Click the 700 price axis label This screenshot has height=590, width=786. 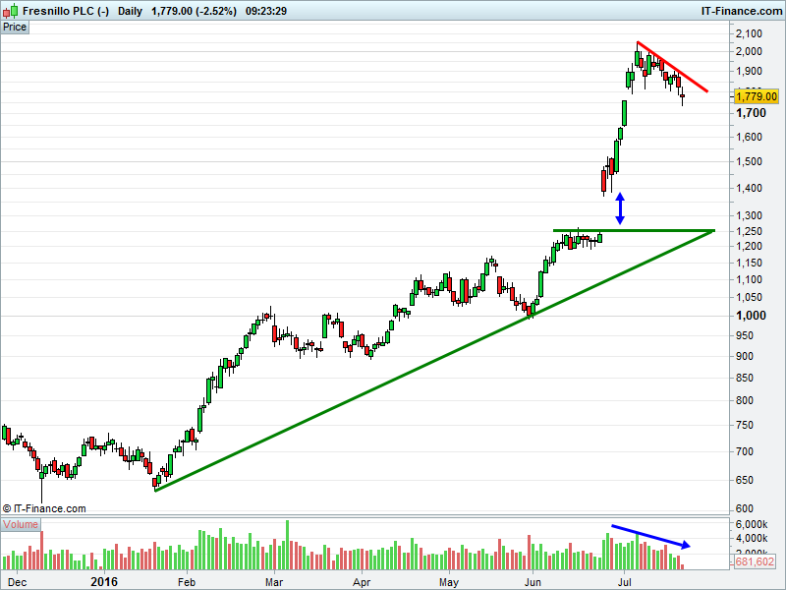tap(745, 451)
